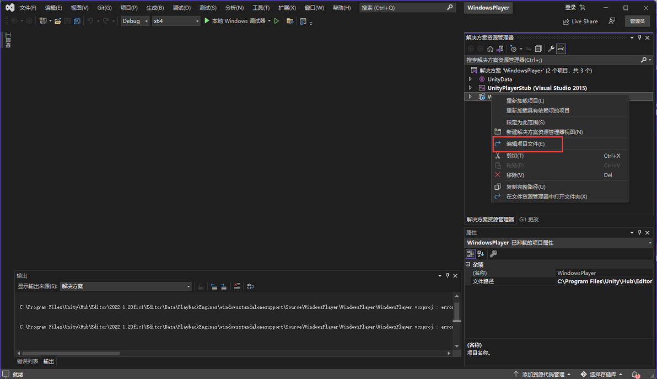Switch to the Git Changes tab
Screen dimensions: 657x379
529,219
